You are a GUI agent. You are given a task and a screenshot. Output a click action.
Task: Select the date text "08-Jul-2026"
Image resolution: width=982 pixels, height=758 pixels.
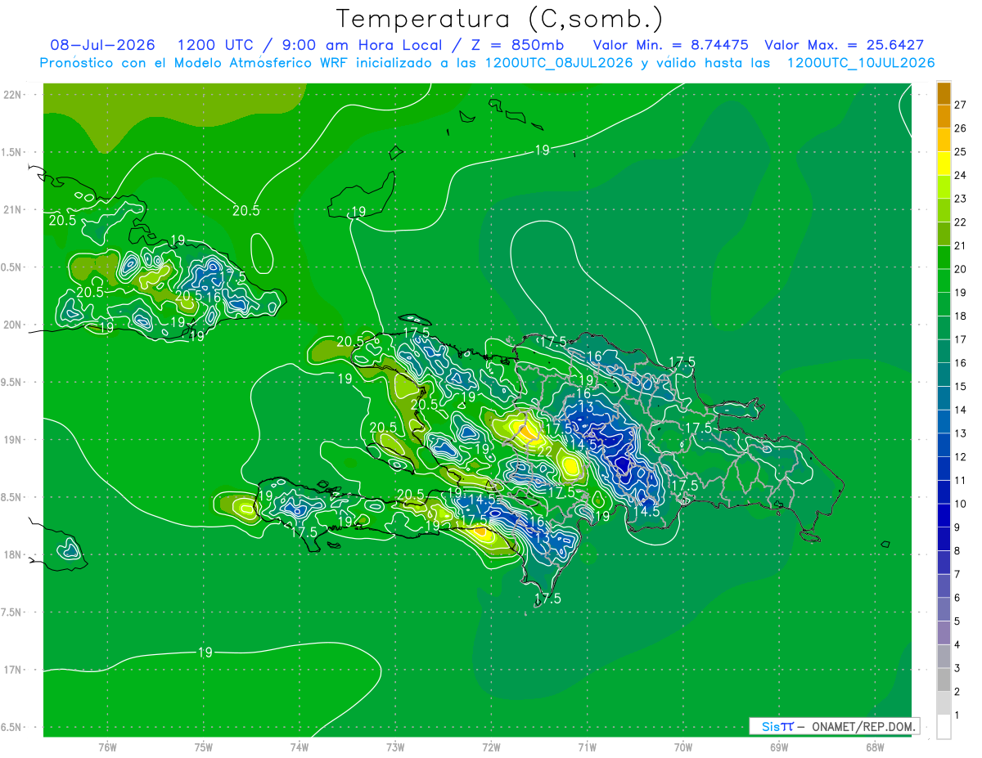click(x=102, y=45)
